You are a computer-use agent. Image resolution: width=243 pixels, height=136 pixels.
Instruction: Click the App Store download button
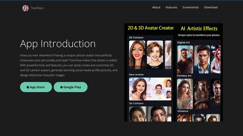pos(36,87)
